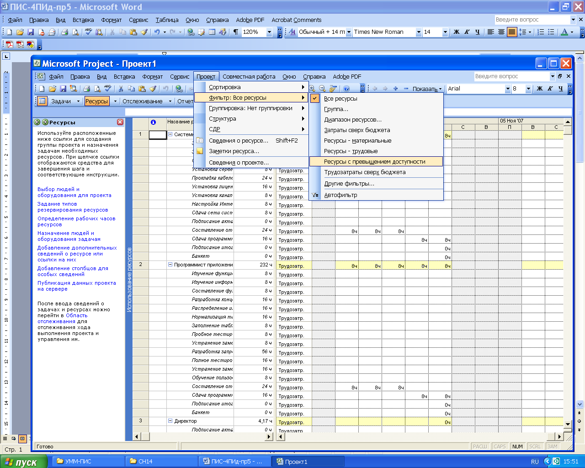Click Undo arrow in Word toolbar
The image size is (585, 468).
(157, 32)
